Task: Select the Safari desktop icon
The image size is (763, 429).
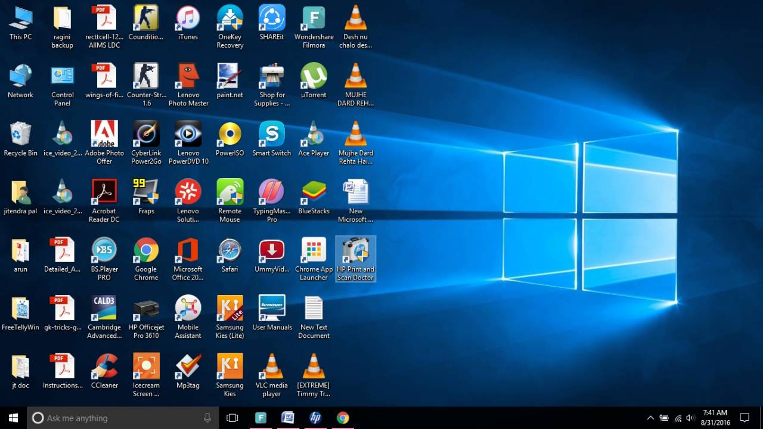Action: pos(229,256)
